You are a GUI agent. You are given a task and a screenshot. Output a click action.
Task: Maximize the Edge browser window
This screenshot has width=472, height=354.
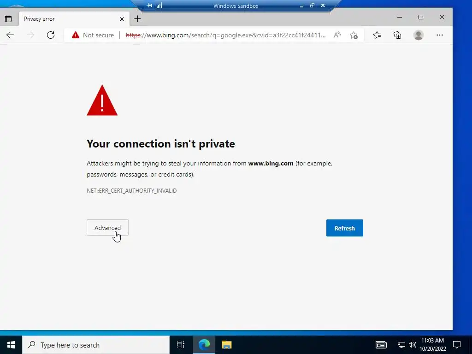421,17
